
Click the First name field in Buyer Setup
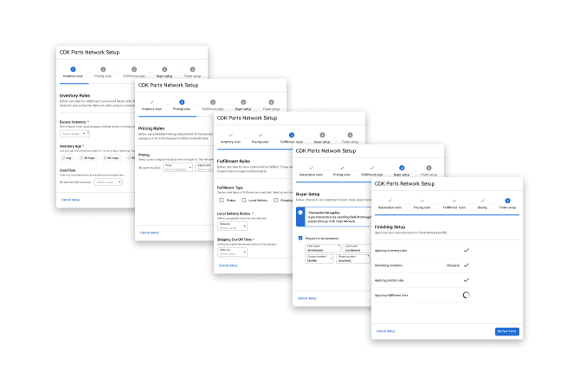click(323, 248)
